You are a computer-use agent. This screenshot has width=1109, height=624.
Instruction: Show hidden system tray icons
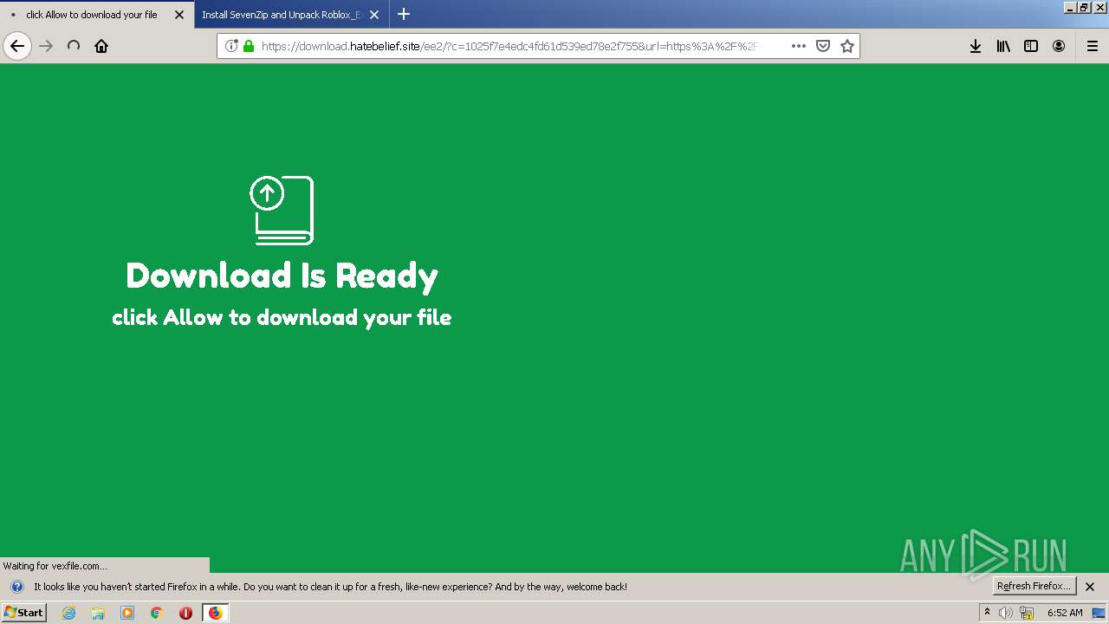point(987,613)
